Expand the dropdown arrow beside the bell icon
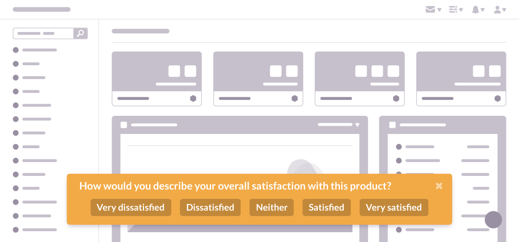 pyautogui.click(x=483, y=10)
